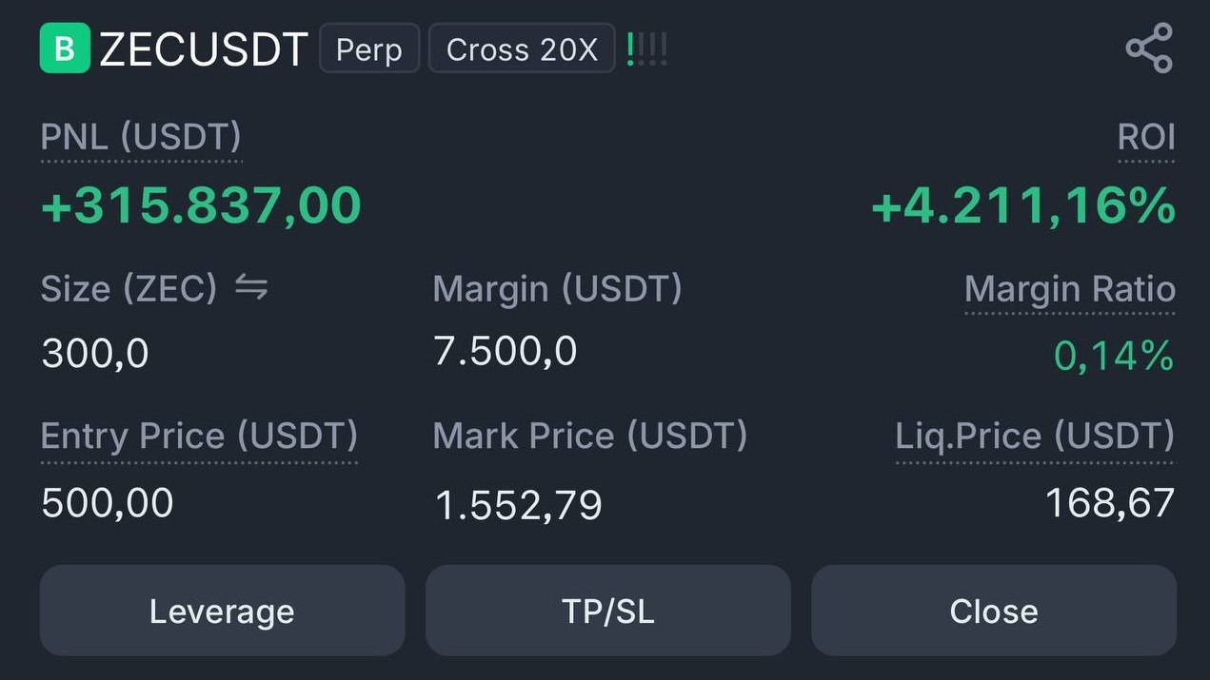Tap the share icon
Screen dimensions: 1210x680
point(1149,48)
